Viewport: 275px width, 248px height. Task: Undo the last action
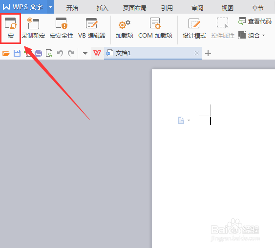click(x=60, y=53)
